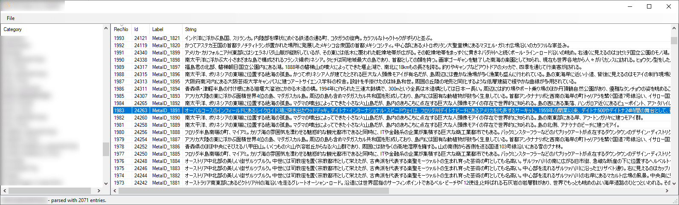Maximize the application window
The height and width of the screenshot is (205, 679).
[x=649, y=6]
